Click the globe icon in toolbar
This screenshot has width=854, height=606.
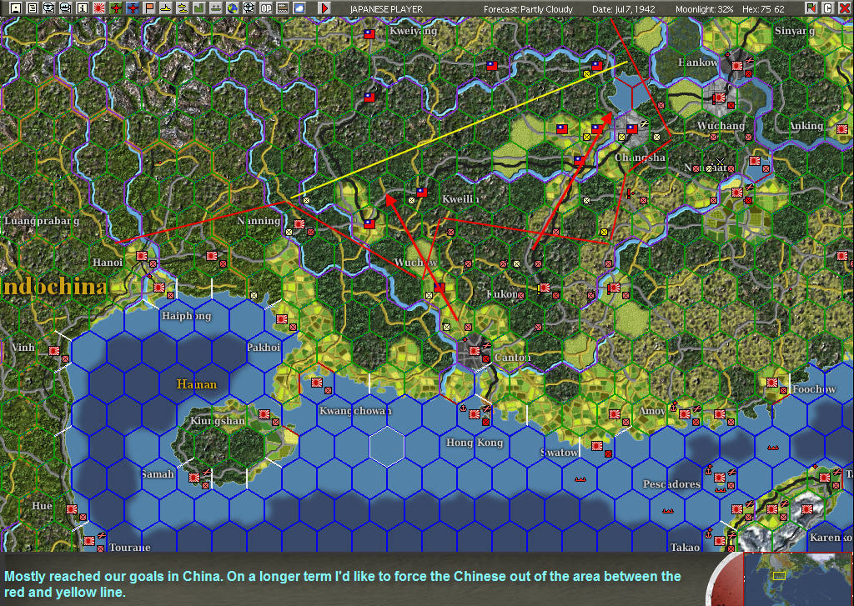[x=232, y=8]
